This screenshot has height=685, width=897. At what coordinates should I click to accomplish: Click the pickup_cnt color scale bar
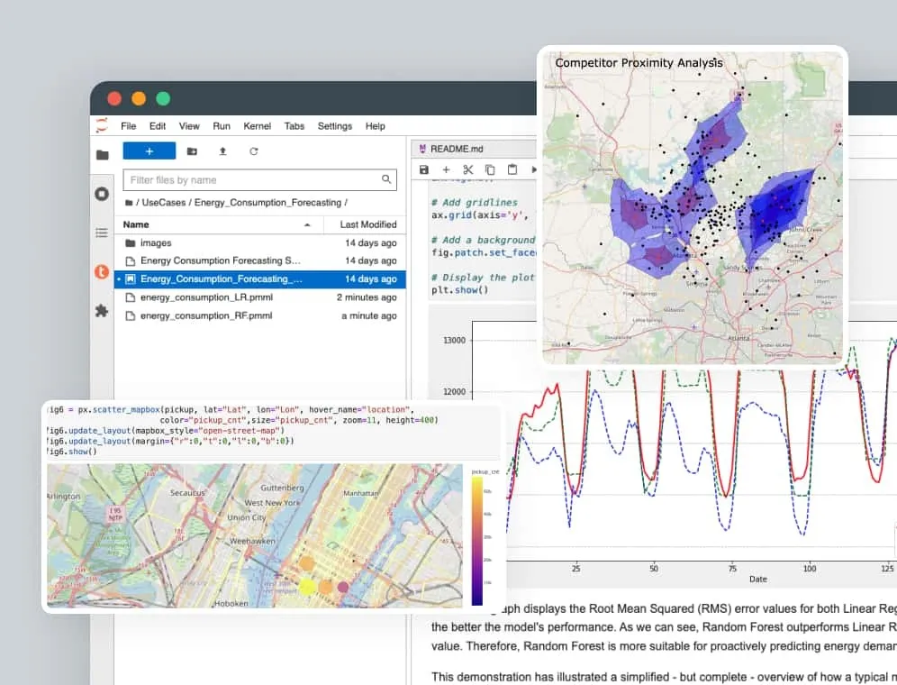pos(477,541)
